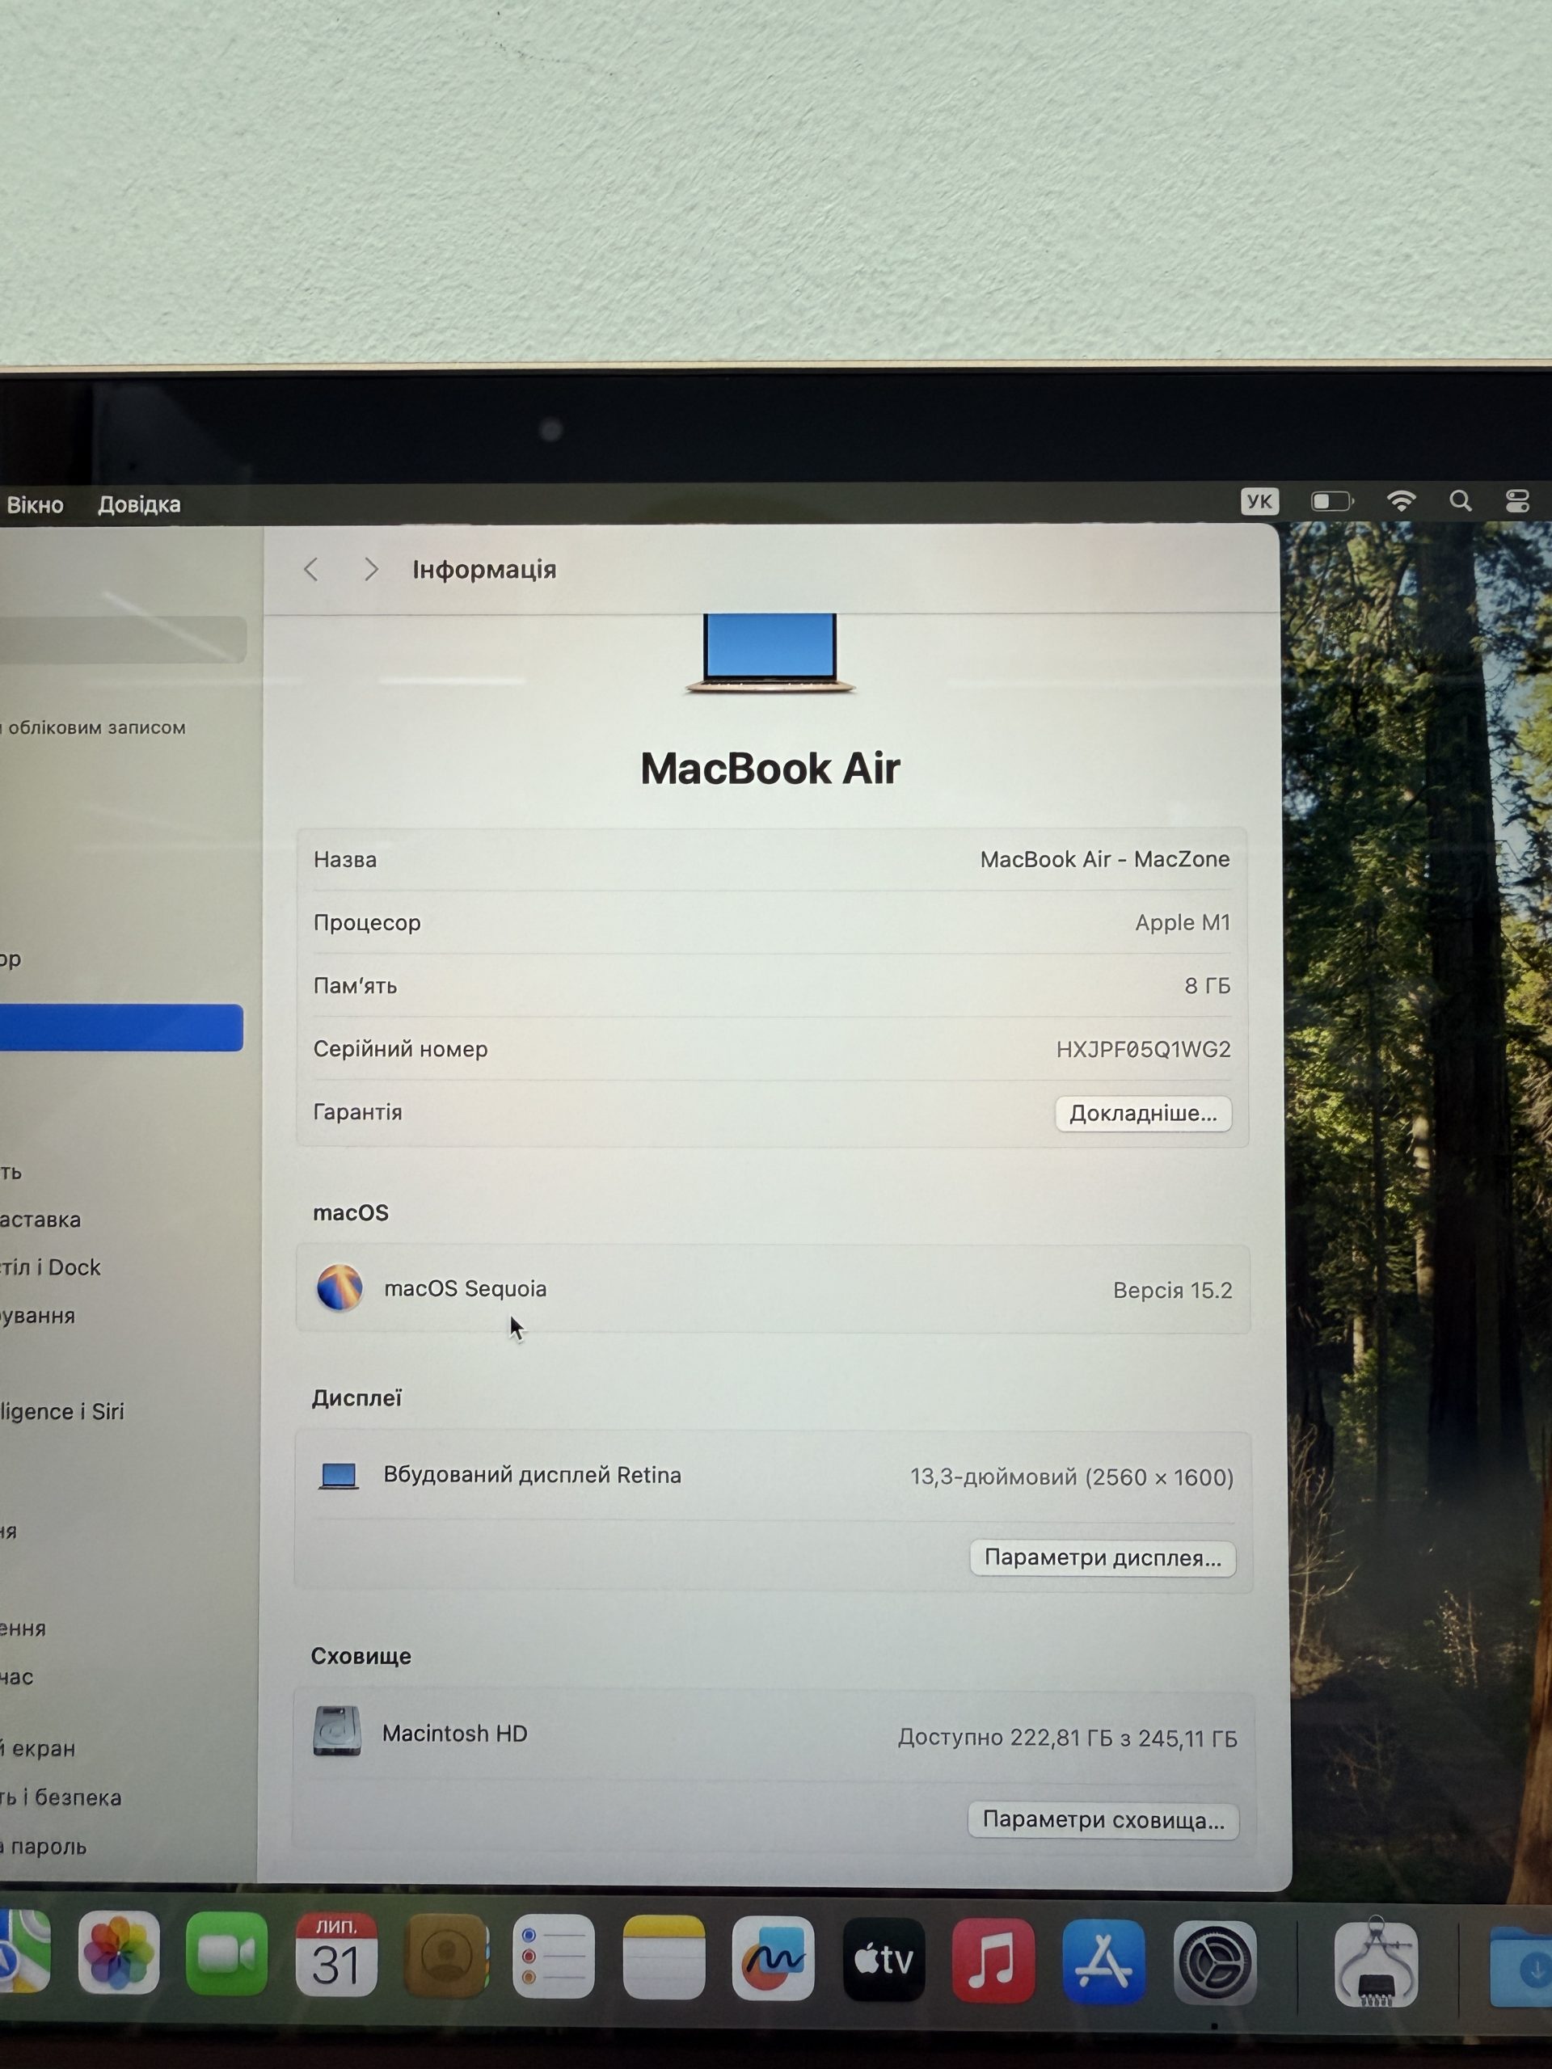Click the 'Версія 15.2' text
Image resolution: width=1552 pixels, height=2069 pixels.
pos(1172,1291)
